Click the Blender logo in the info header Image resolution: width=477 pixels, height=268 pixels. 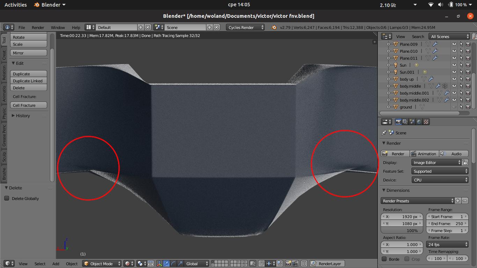point(274,27)
